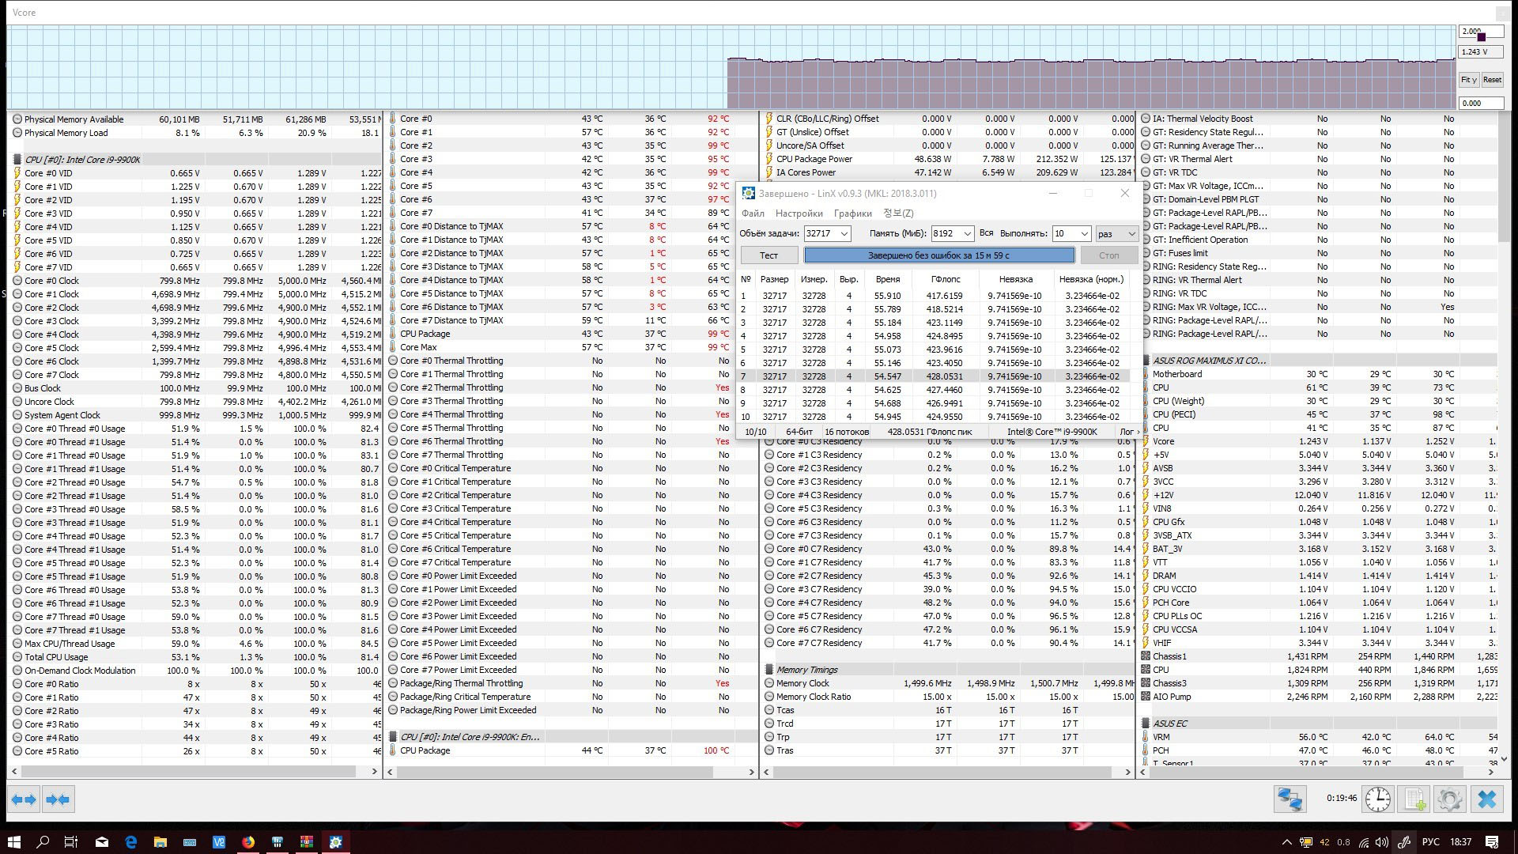The width and height of the screenshot is (1518, 854).
Task: Open the Настройки menu in LinX
Action: 799,213
